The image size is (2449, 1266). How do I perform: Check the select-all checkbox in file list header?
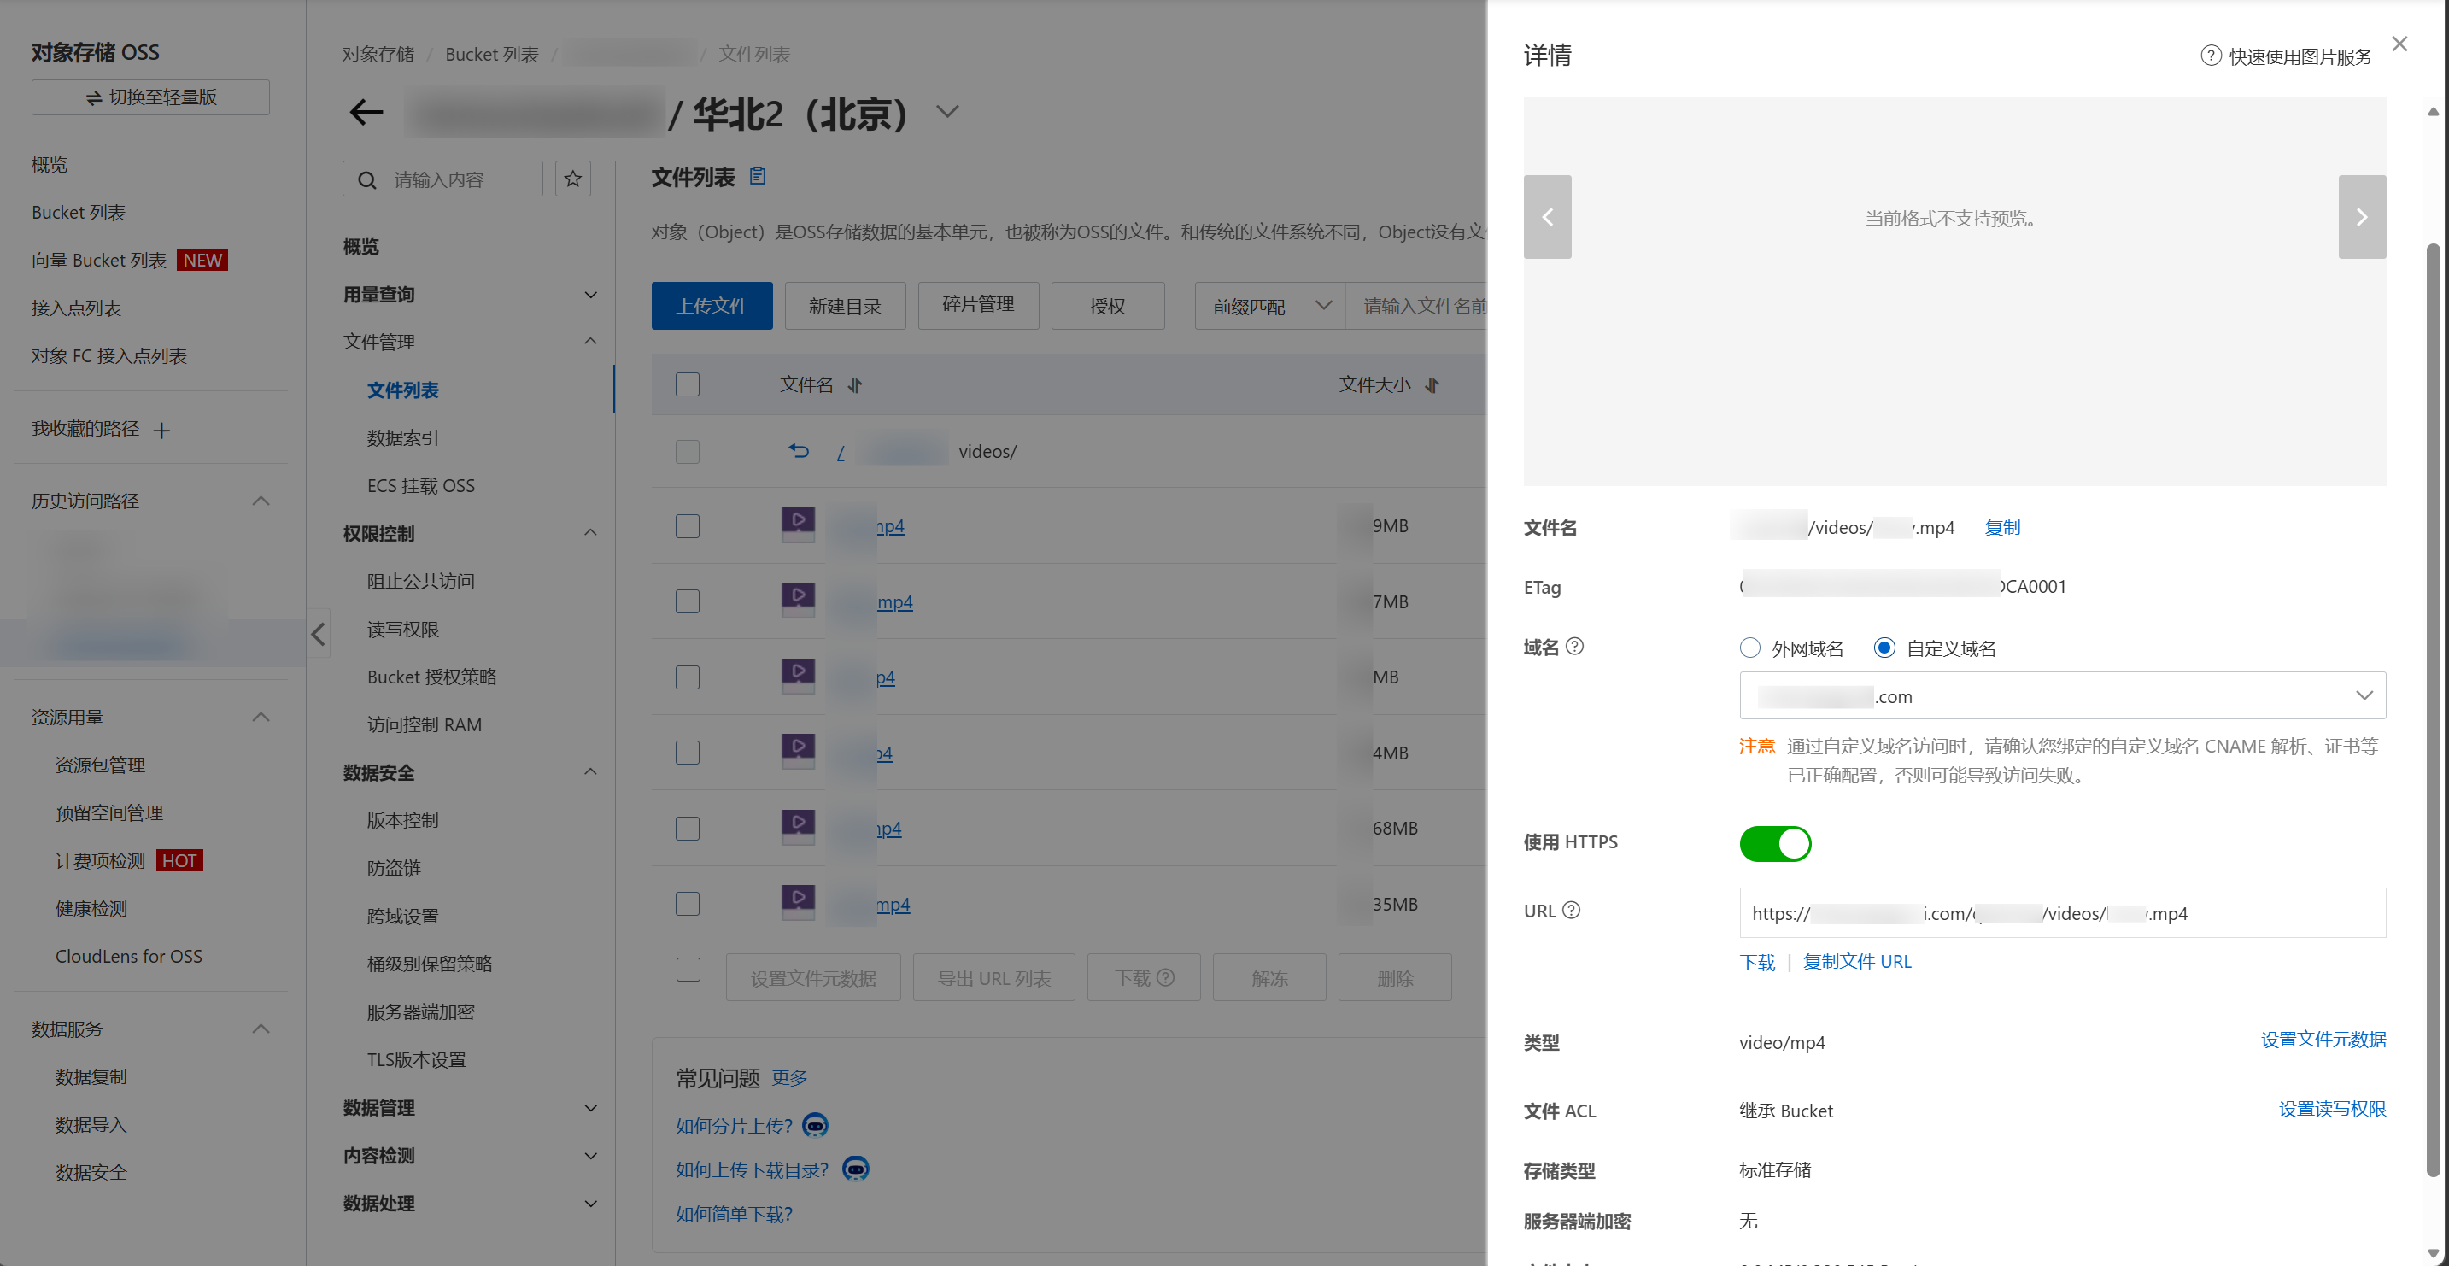(688, 384)
